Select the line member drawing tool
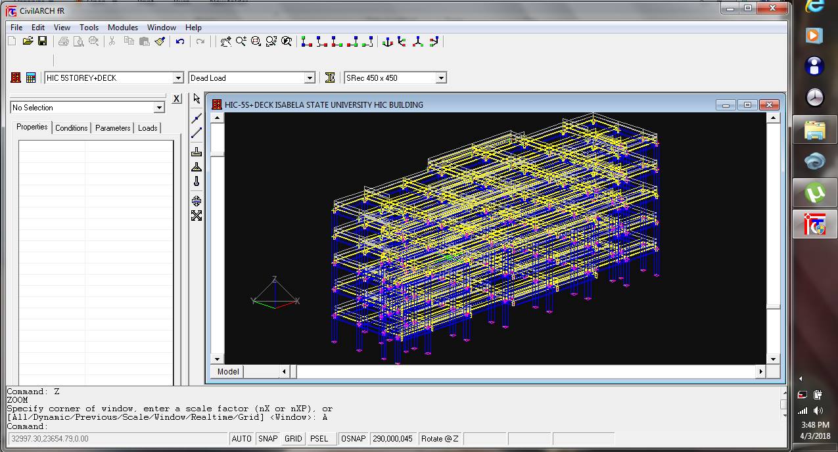The image size is (838, 452). [197, 133]
